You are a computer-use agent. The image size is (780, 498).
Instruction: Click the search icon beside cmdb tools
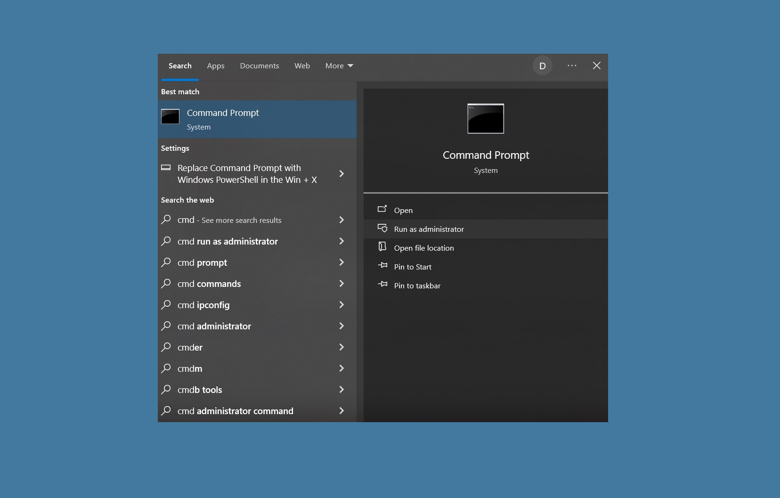click(166, 389)
